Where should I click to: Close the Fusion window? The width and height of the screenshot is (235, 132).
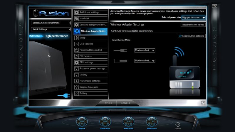[215, 6]
